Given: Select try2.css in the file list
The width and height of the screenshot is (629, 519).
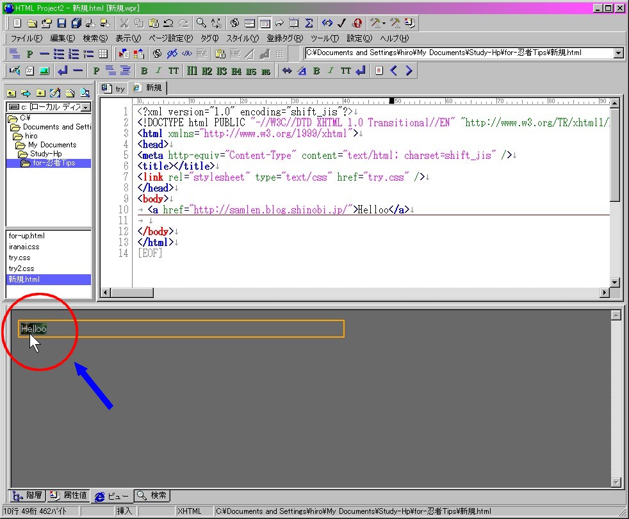Looking at the screenshot, I should (x=21, y=268).
